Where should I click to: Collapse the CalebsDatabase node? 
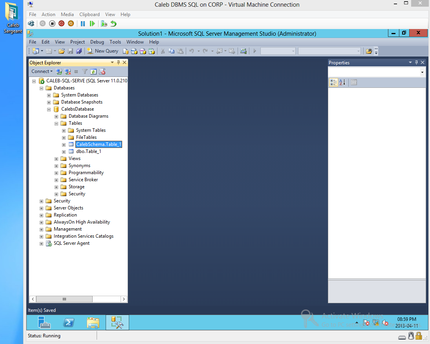[x=49, y=109]
